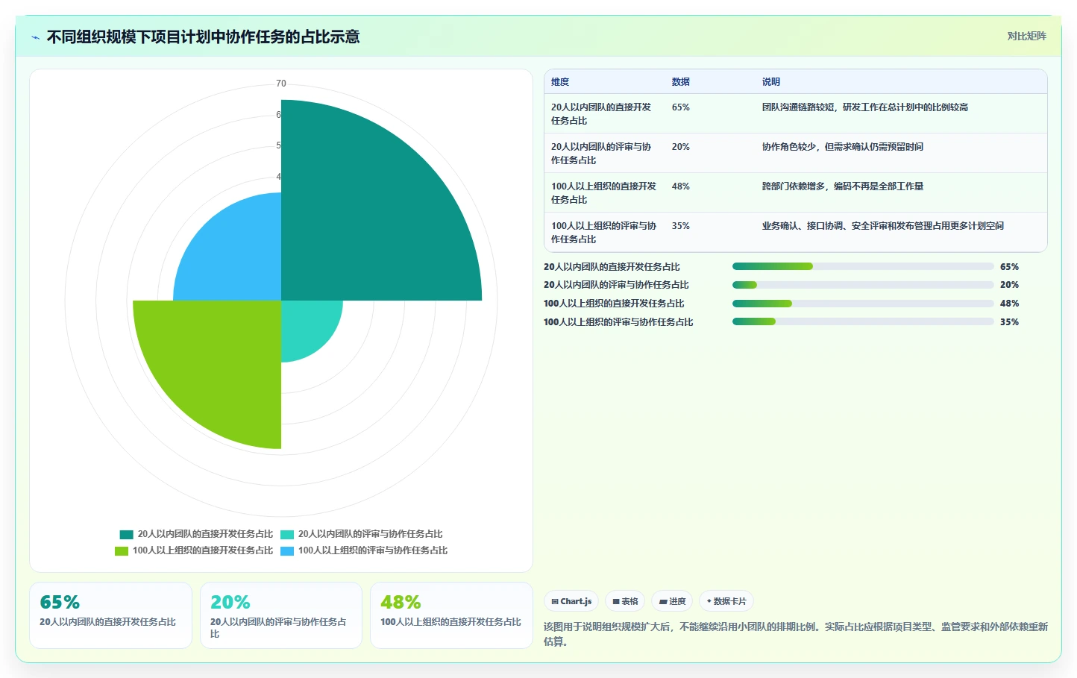The width and height of the screenshot is (1077, 678).
Task: Click progress label 100人以上组织的评审与协作任务占比
Action: point(618,322)
